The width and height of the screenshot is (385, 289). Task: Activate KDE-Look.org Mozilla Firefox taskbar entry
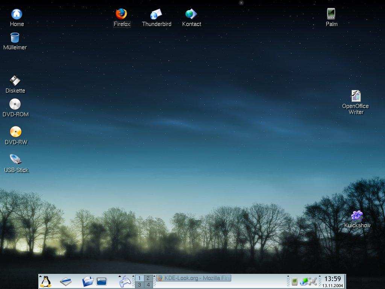pos(194,278)
